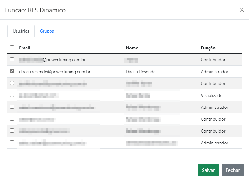The width and height of the screenshot is (249, 181).
Task: Enable the checkbox in the last table row
Action: 12,143
